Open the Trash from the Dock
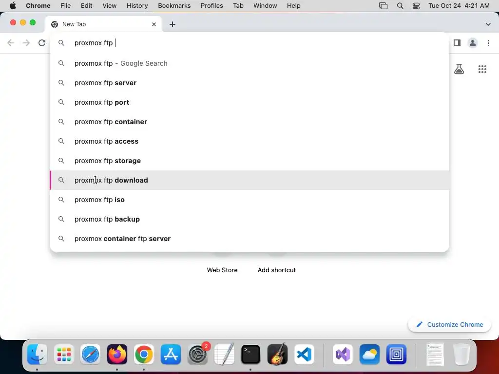Screen dimensions: 499x374 pos(461,354)
